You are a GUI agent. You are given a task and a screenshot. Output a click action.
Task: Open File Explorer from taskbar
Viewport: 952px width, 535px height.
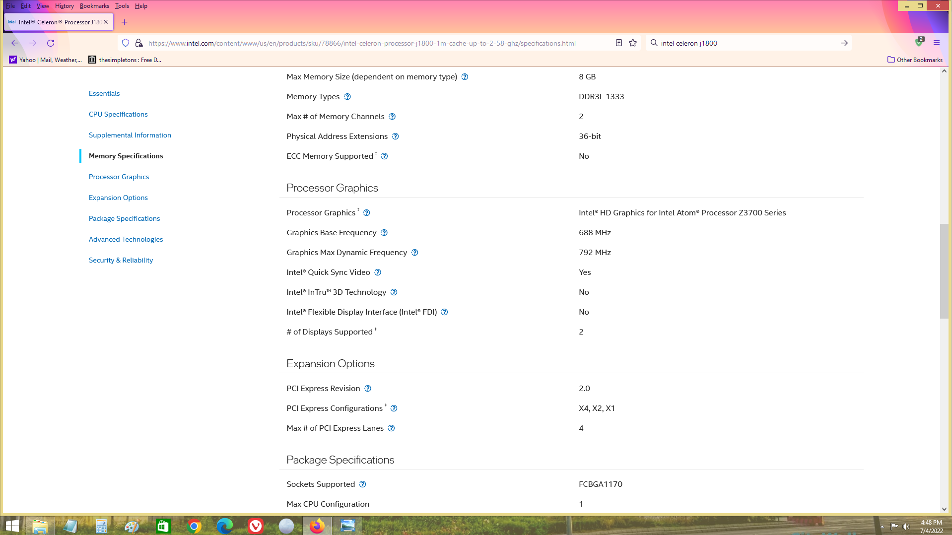[x=40, y=526]
